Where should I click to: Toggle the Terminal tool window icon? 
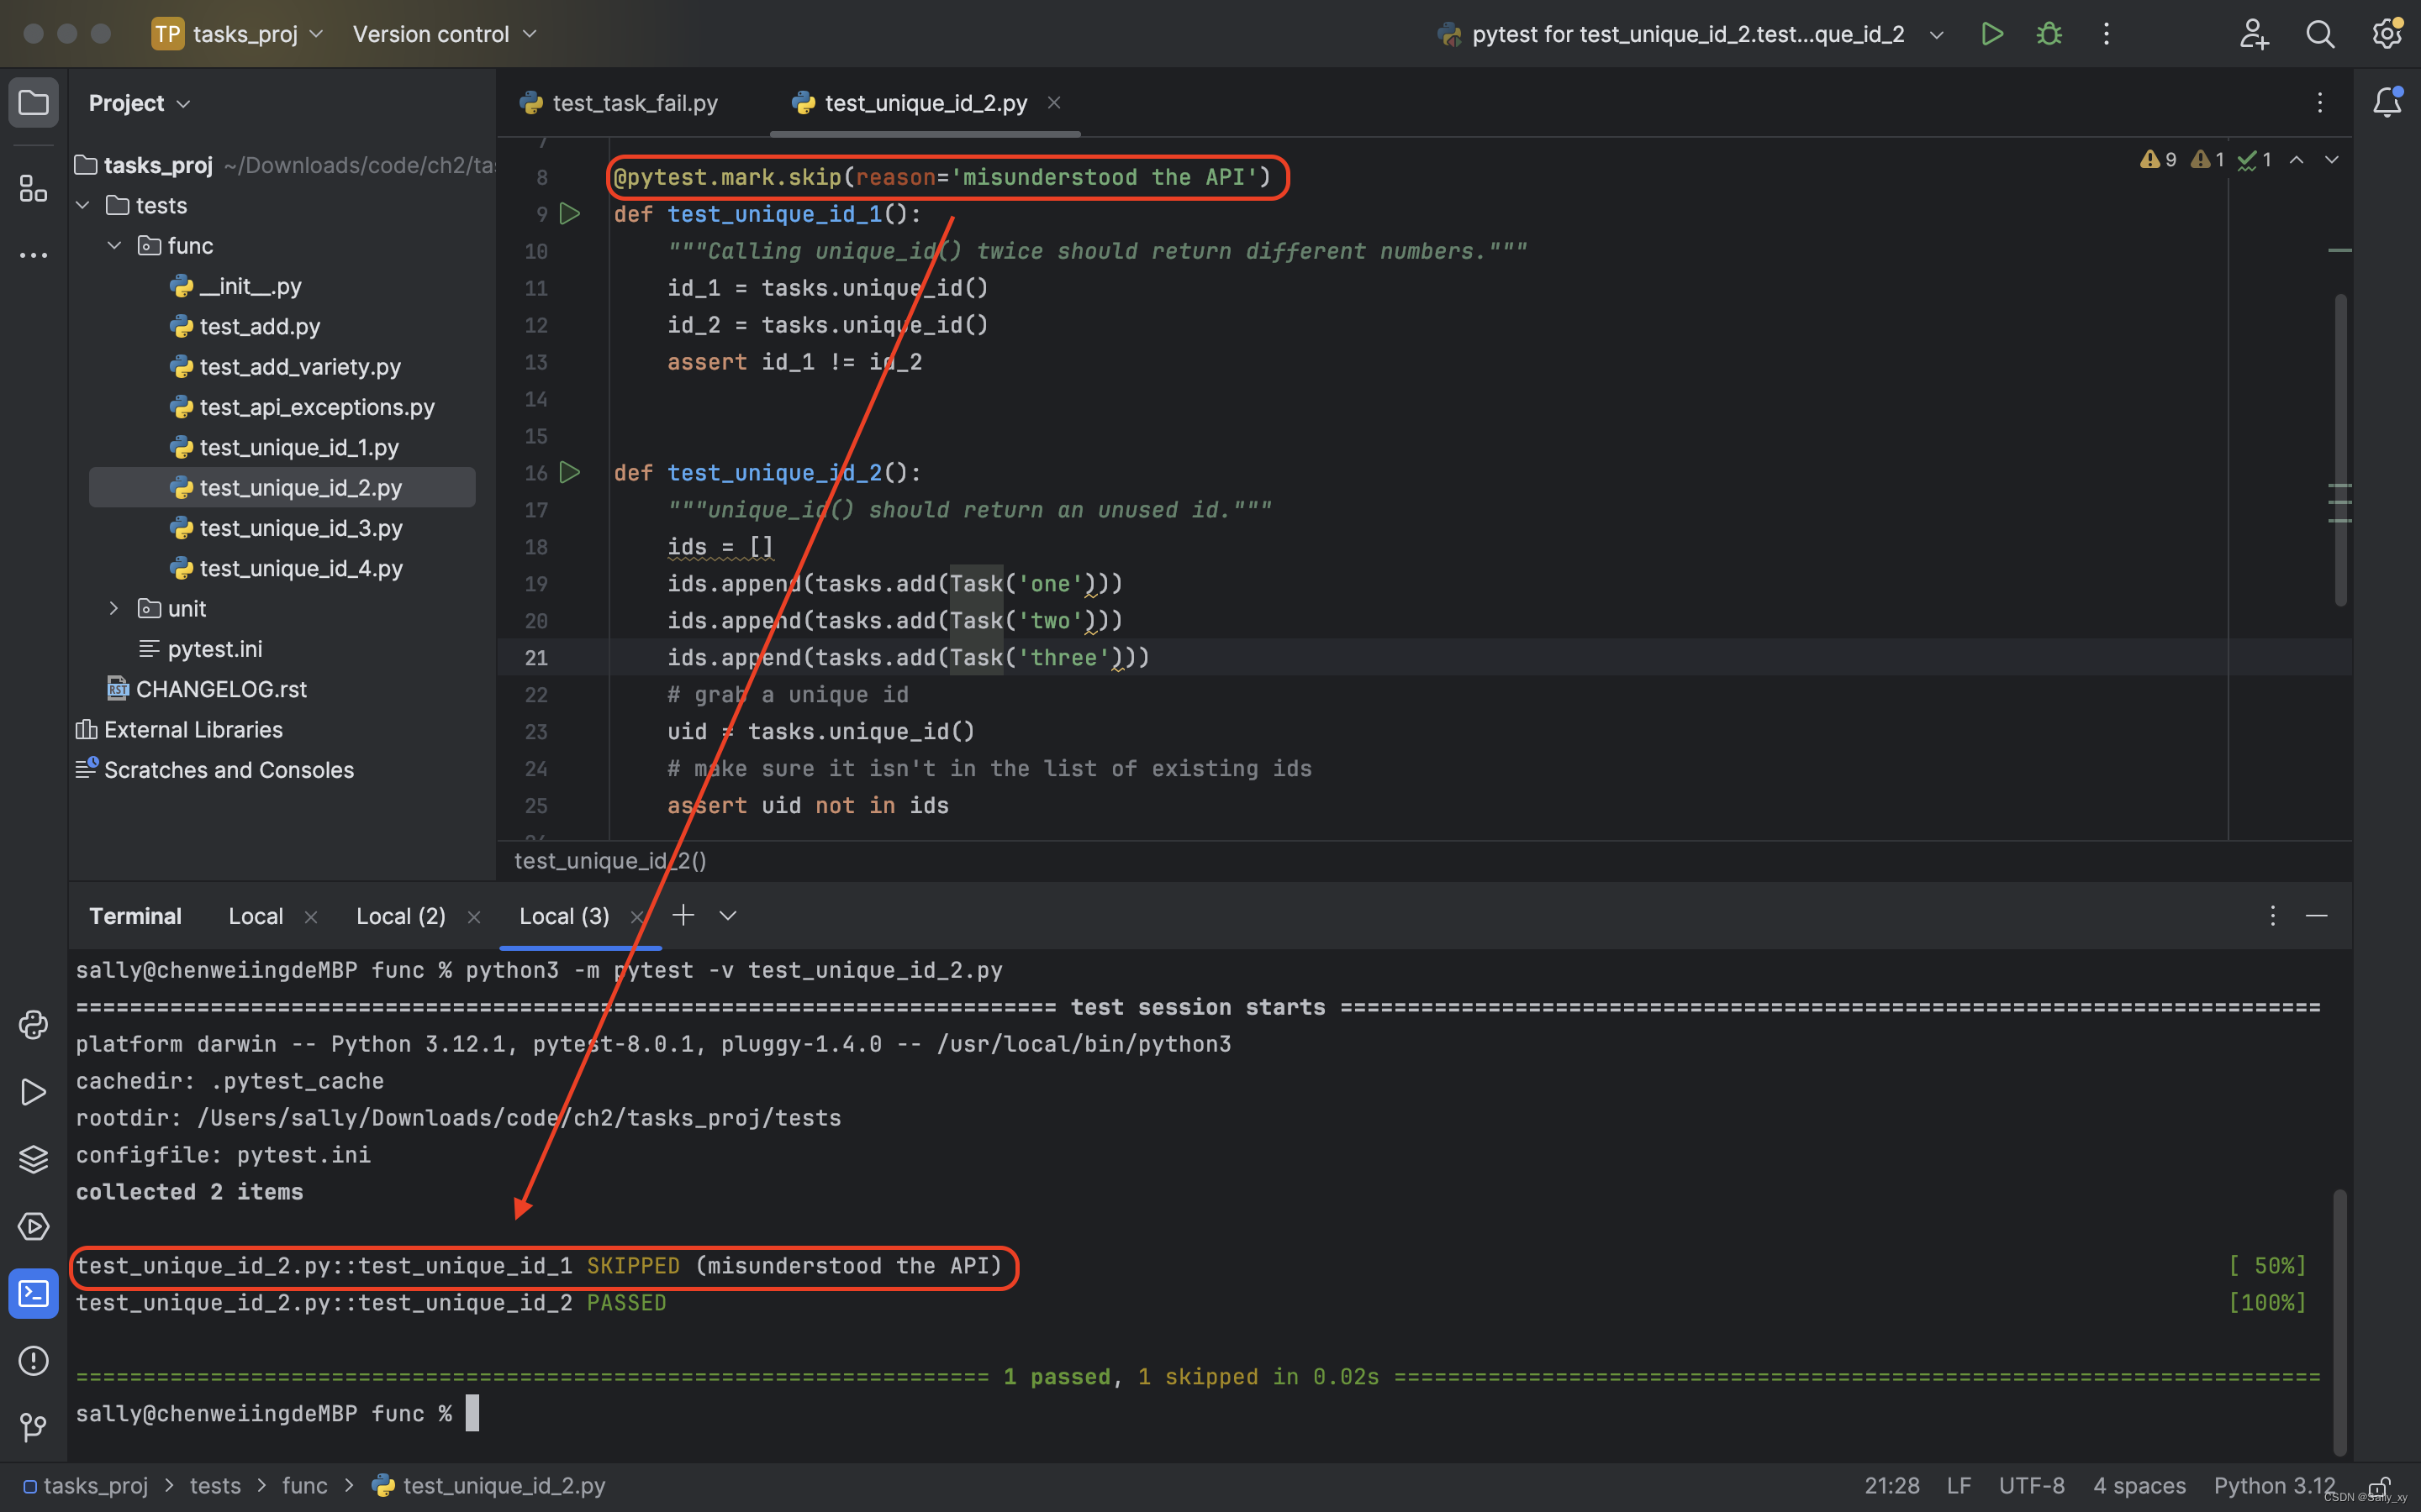[33, 1294]
